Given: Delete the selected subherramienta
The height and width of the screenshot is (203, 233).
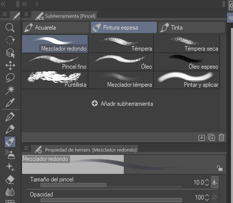Looking at the screenshot, I should pos(221,137).
